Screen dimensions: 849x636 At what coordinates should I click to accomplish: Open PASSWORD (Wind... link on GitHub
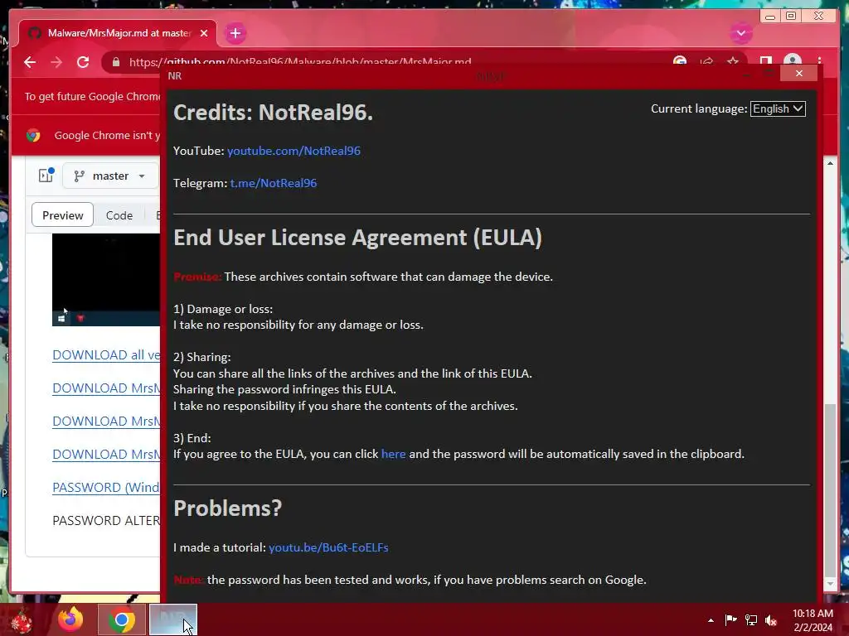click(106, 487)
